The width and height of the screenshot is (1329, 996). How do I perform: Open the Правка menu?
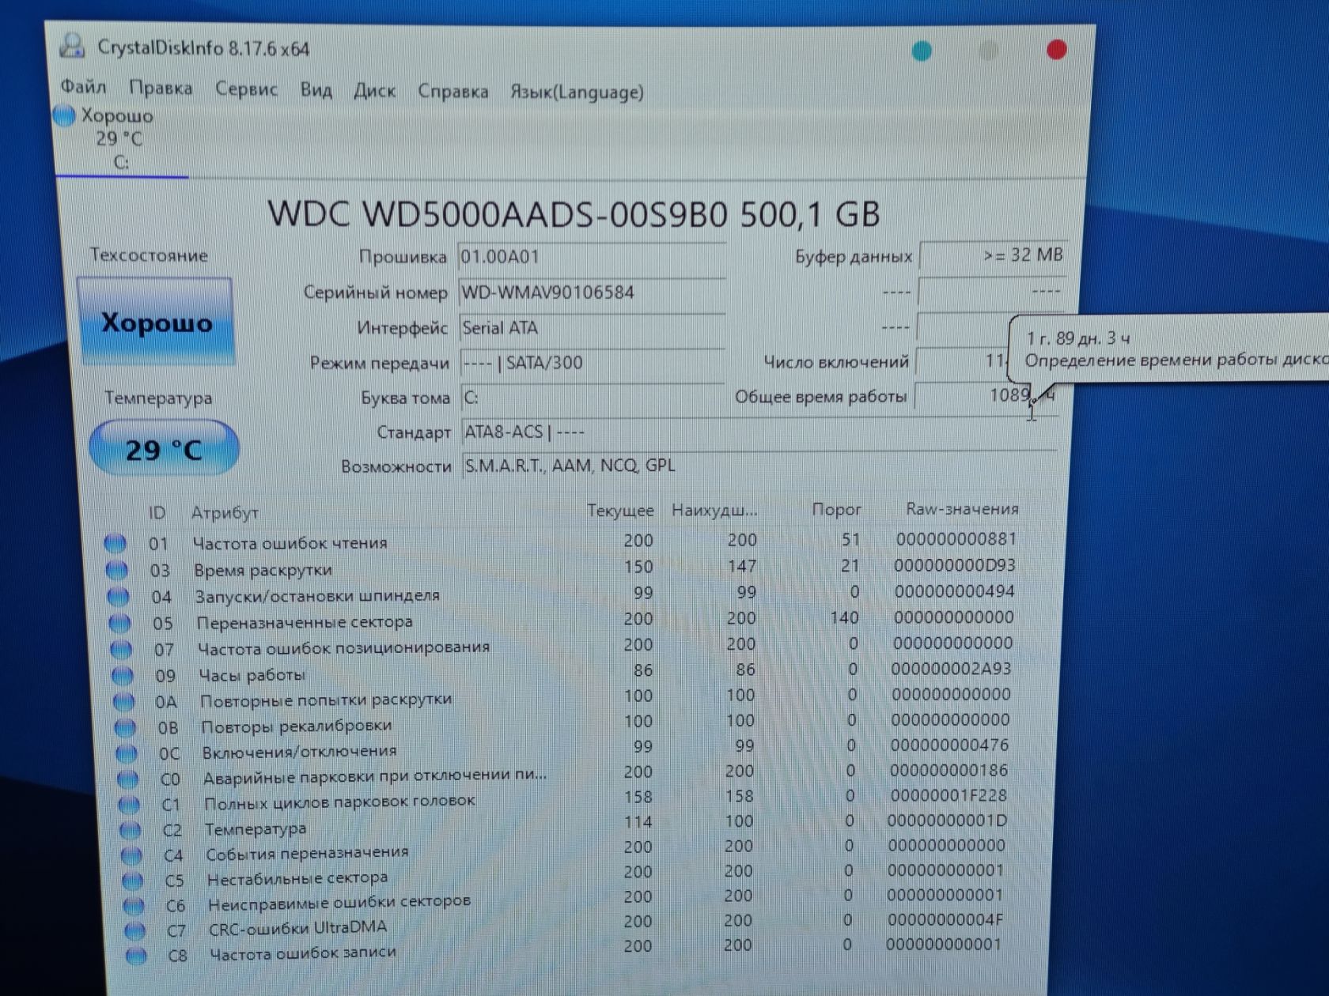click(x=161, y=89)
